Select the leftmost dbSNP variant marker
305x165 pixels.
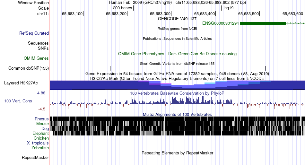click(x=52, y=68)
